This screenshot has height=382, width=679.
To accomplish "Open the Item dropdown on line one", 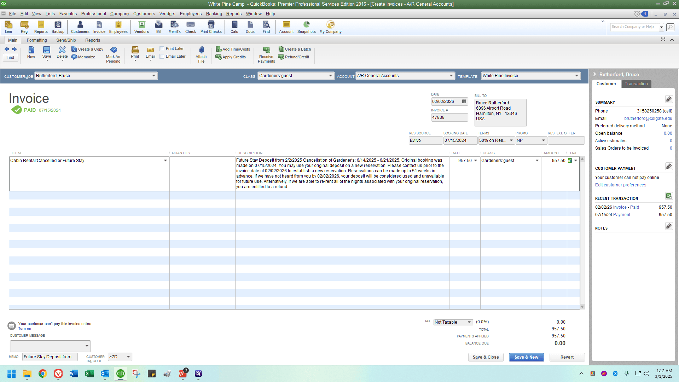I will (165, 161).
